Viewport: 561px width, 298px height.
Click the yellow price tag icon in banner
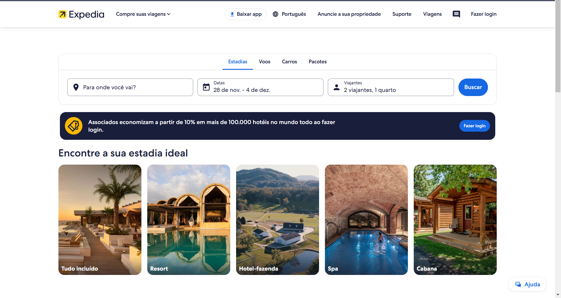click(74, 126)
